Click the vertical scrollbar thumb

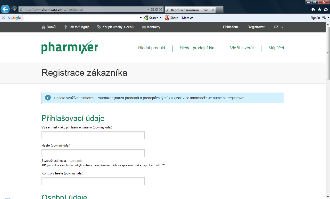click(x=328, y=53)
